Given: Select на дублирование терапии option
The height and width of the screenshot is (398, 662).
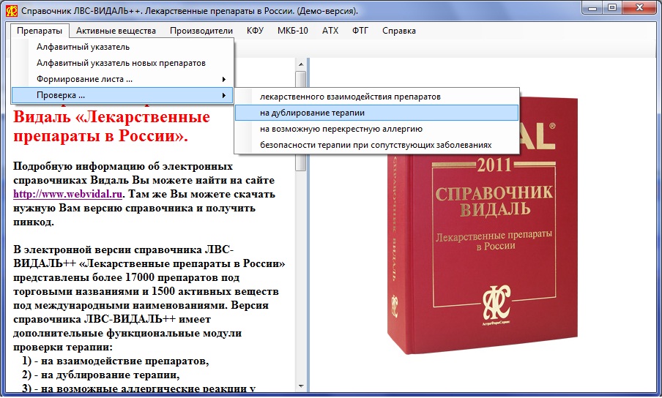Looking at the screenshot, I should pyautogui.click(x=376, y=113).
